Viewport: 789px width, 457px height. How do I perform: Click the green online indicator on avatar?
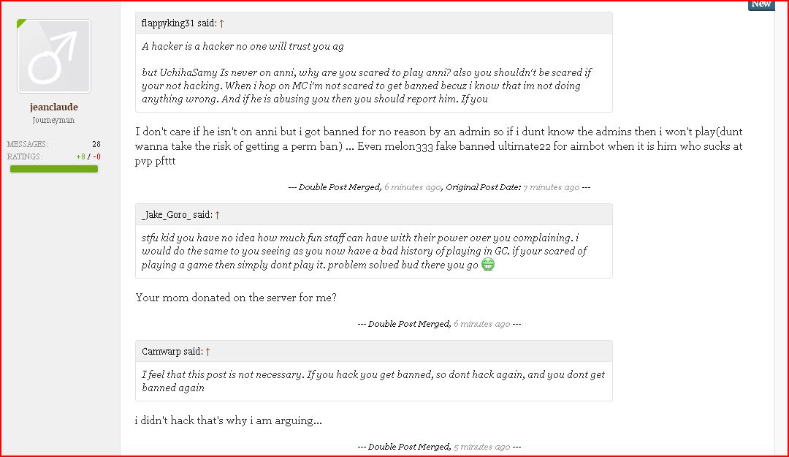(20, 23)
